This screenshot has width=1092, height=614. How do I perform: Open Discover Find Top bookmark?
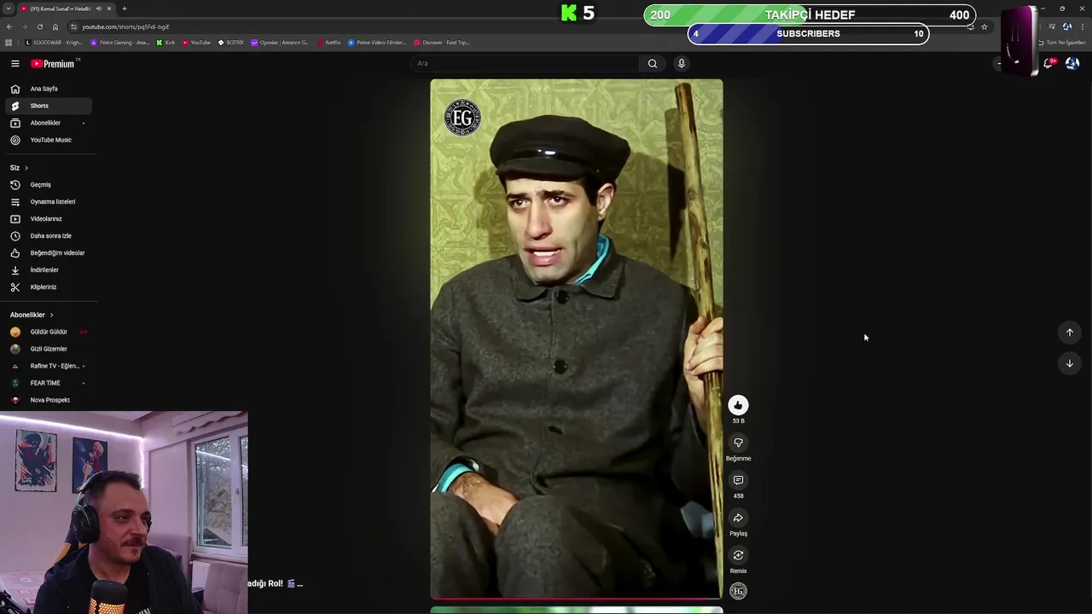(442, 43)
